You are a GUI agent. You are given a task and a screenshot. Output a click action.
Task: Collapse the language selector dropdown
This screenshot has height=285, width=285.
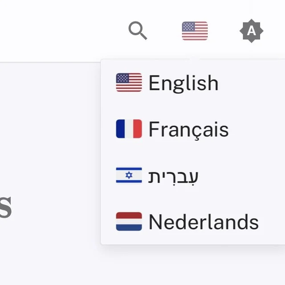195,31
